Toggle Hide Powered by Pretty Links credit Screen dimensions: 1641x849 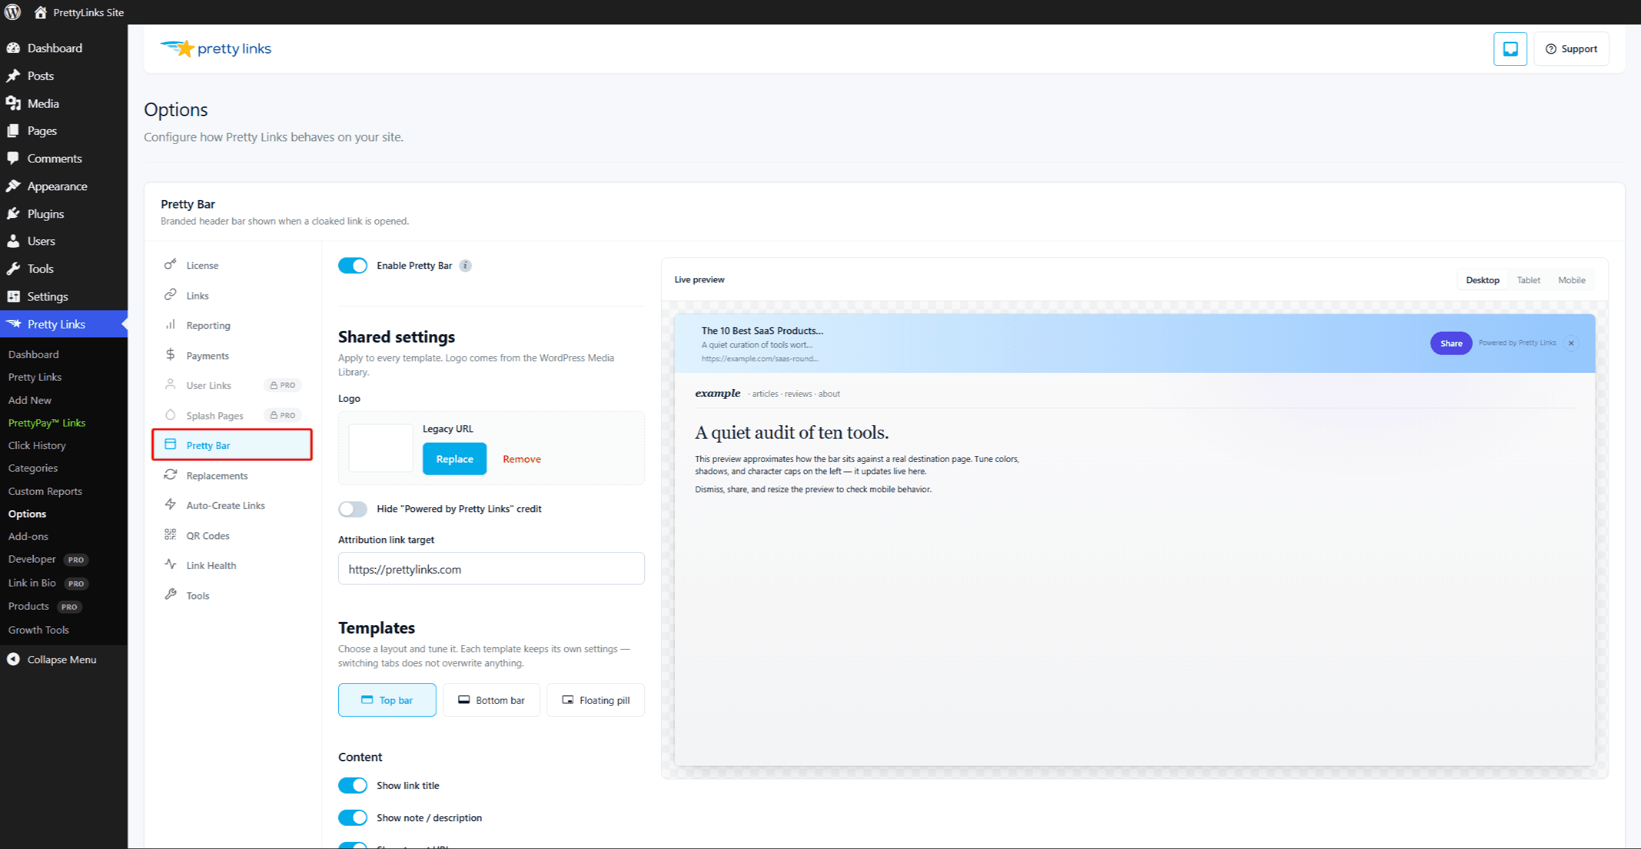(352, 509)
